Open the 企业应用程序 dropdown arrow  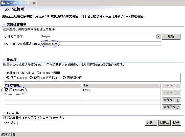point(158,37)
